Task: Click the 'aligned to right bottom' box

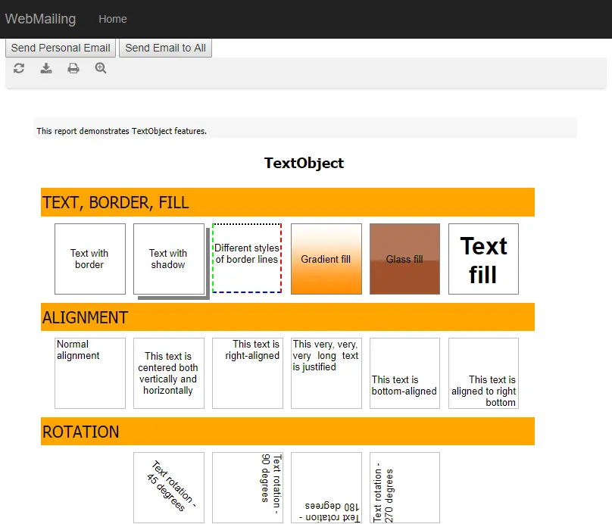Action: pos(483,373)
